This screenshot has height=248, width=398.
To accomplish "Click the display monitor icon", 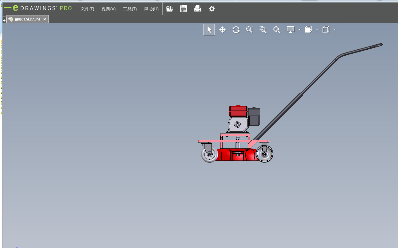I will click(x=290, y=30).
